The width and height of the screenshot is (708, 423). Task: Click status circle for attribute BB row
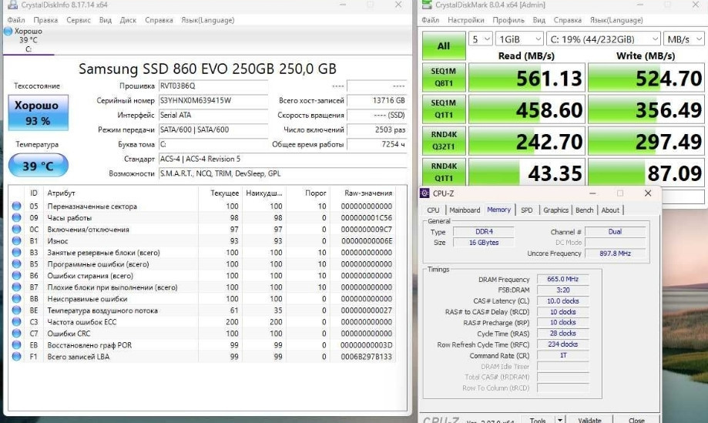[x=17, y=298]
